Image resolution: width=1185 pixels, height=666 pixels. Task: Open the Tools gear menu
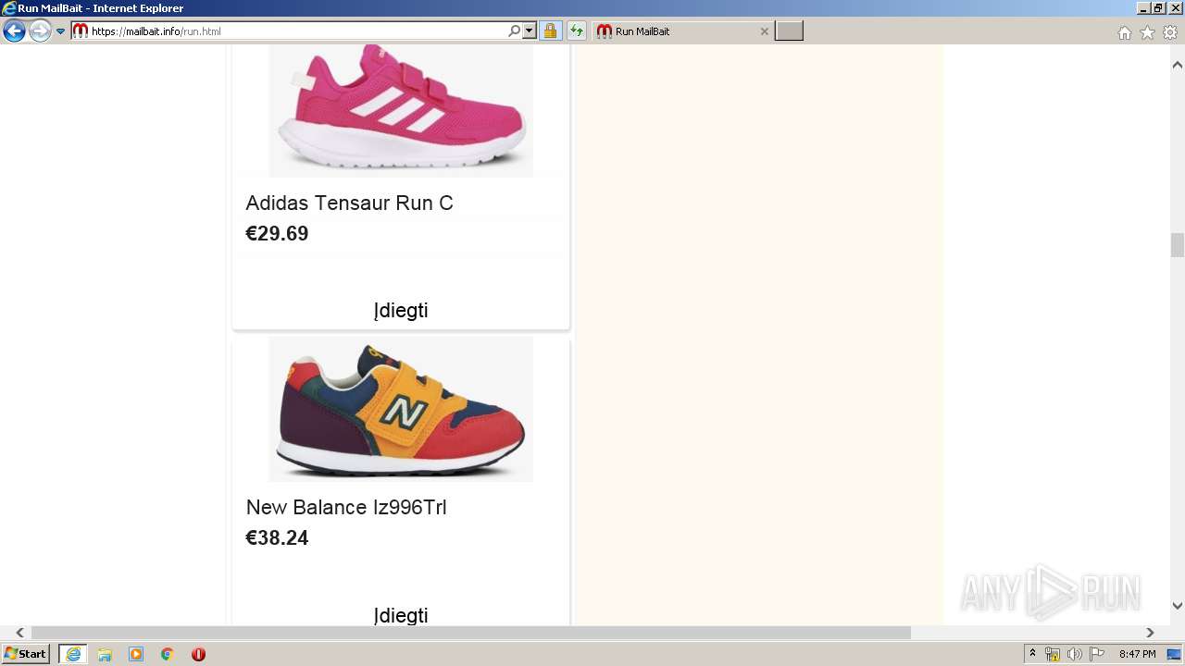(1170, 32)
